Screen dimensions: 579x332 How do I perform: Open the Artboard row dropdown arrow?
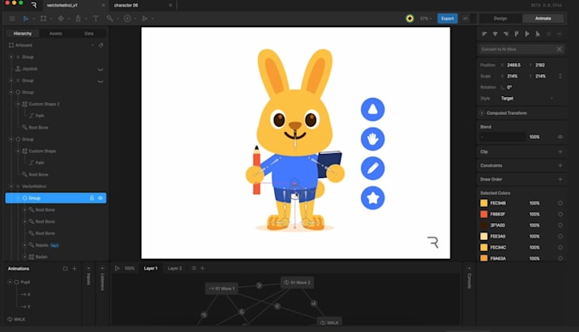point(92,45)
